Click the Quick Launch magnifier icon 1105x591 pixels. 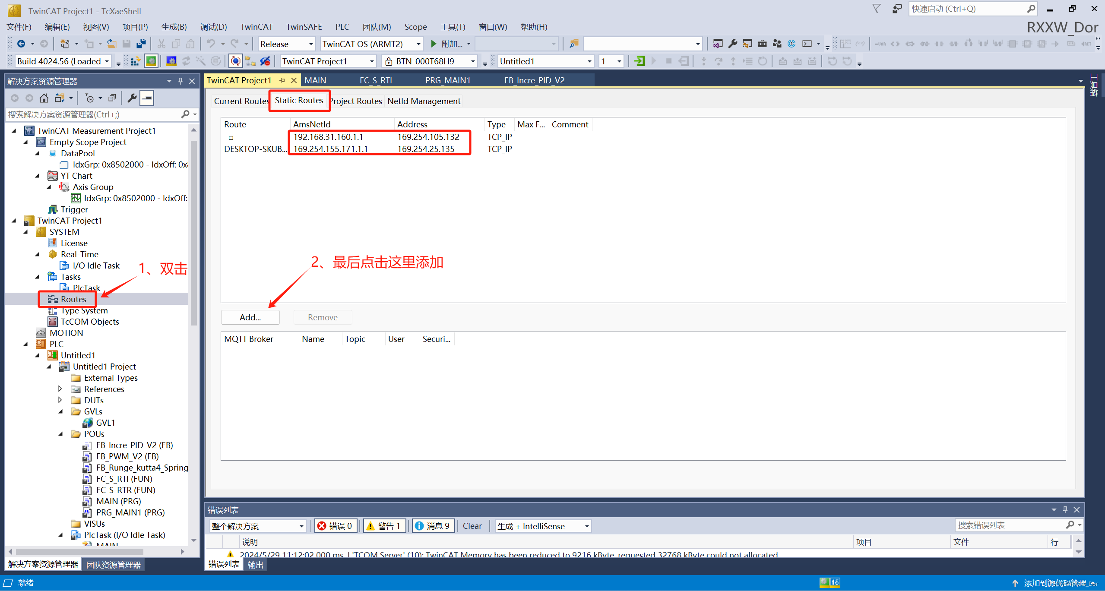[x=1031, y=9]
